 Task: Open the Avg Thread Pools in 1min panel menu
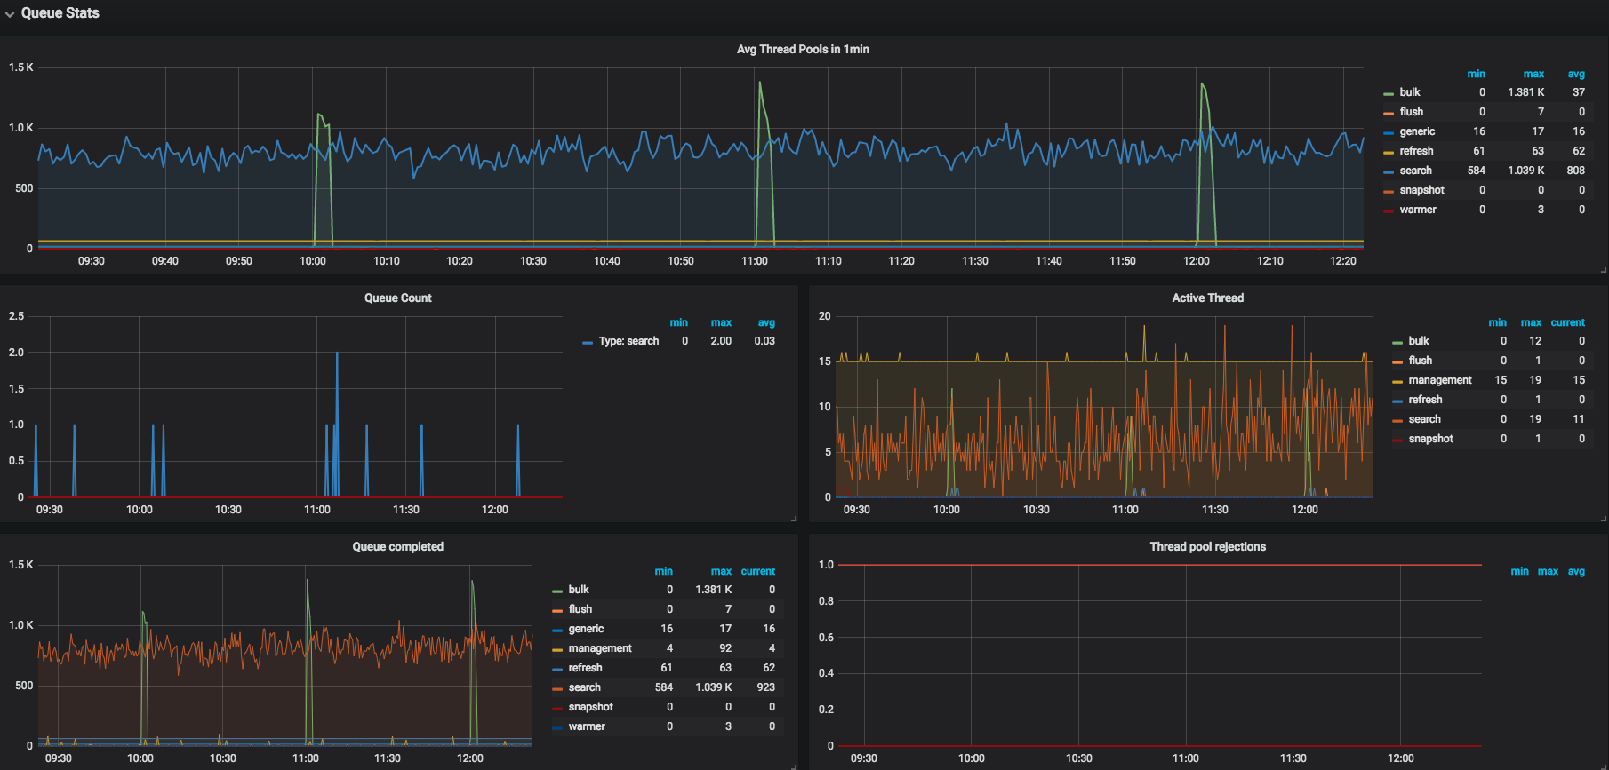pos(802,50)
